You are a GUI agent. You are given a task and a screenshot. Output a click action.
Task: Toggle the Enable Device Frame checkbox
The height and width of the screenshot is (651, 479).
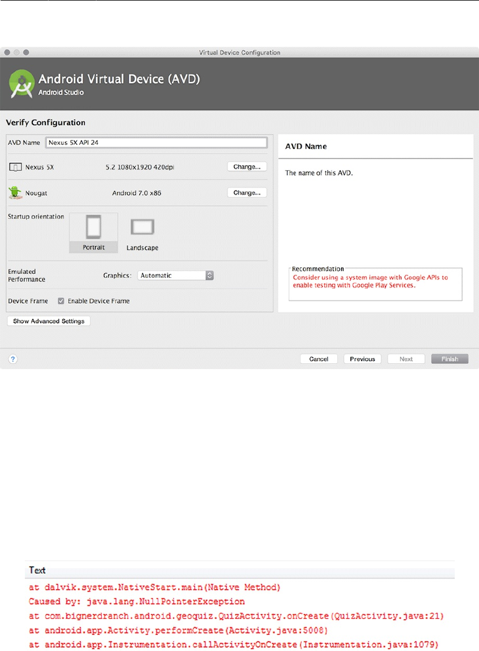pos(61,301)
